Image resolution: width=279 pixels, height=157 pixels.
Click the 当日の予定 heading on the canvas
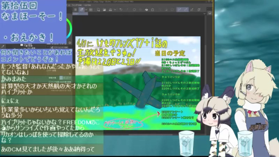tap(170, 53)
